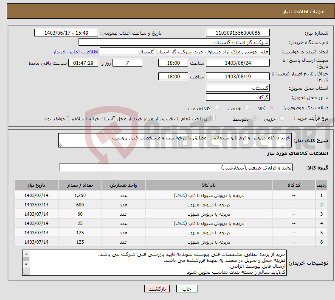Click the تعداد / مقدار column header
Viewport: 335px width, 300px height.
[80, 185]
